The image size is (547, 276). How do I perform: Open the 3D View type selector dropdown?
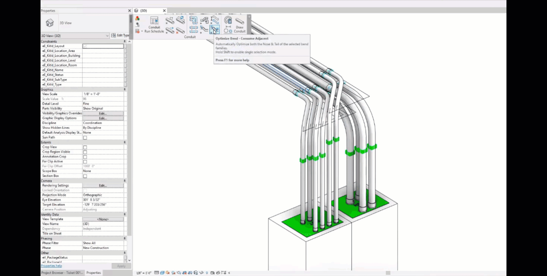point(75,36)
